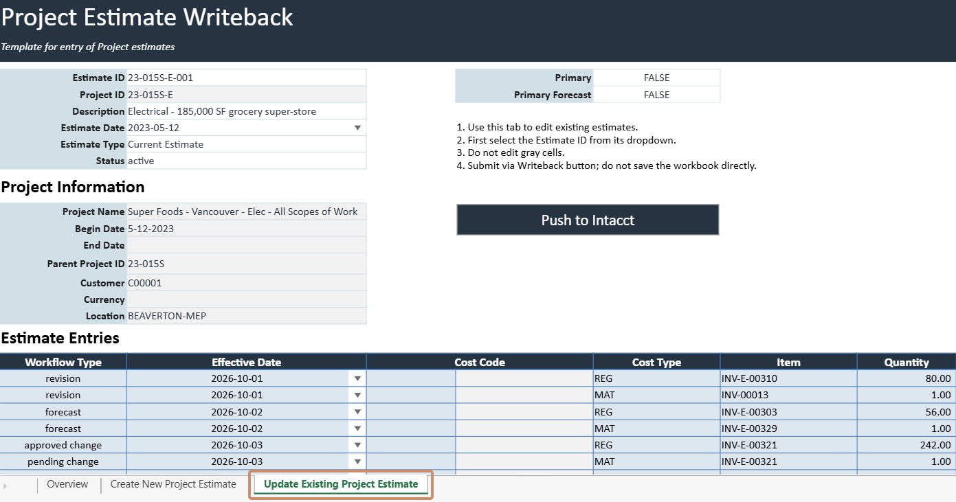Open the Estimate Date dropdown arrow
The height and width of the screenshot is (502, 956).
pyautogui.click(x=357, y=128)
